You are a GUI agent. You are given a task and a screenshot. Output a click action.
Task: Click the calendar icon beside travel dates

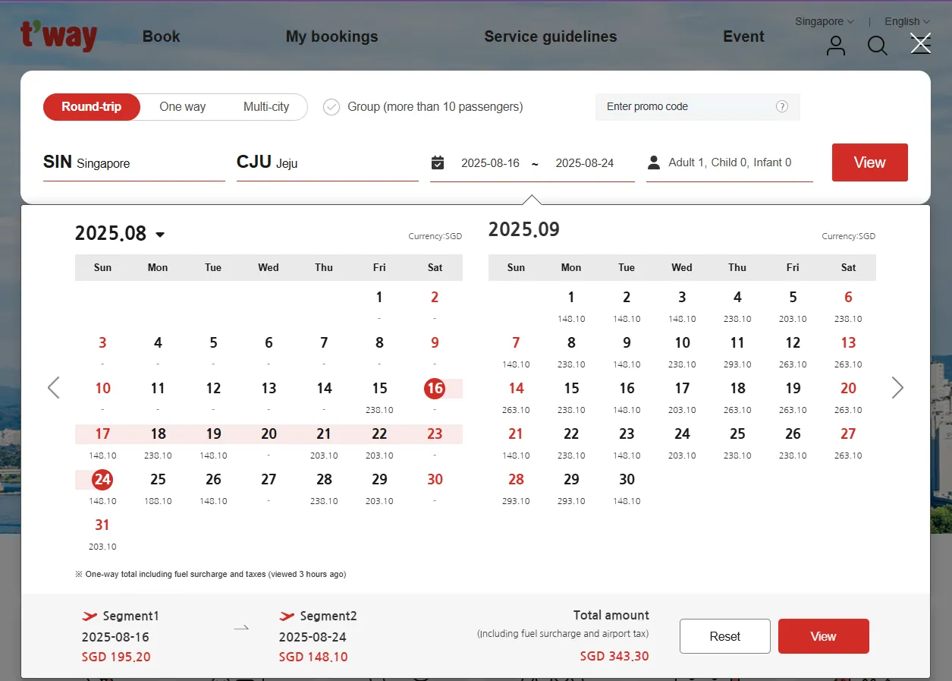pyautogui.click(x=438, y=162)
